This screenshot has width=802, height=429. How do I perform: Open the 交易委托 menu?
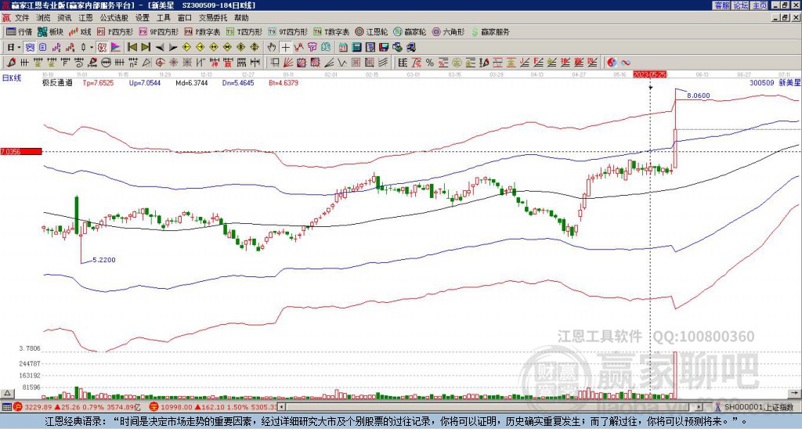213,18
